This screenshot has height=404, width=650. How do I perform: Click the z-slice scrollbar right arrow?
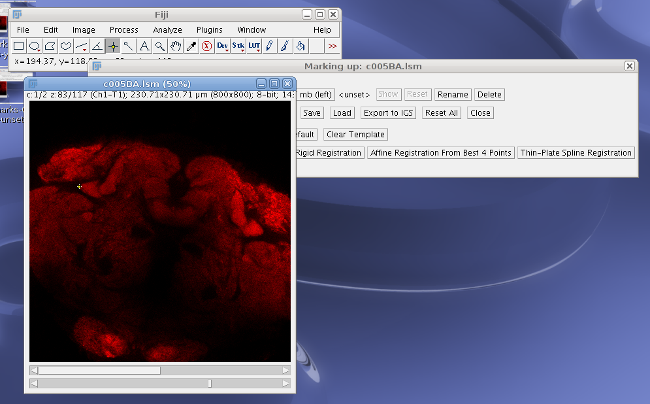coord(286,384)
